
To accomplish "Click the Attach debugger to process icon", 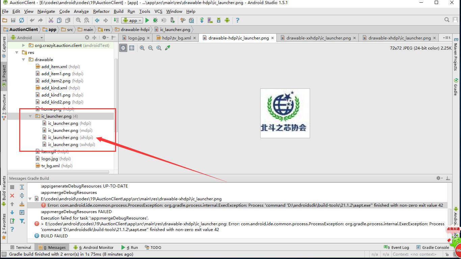I will click(x=172, y=20).
